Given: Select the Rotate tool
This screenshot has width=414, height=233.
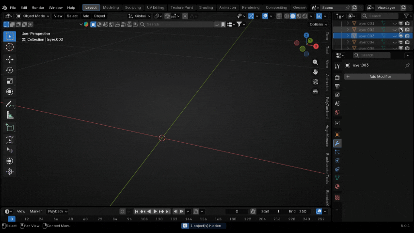Looking at the screenshot, I should [10, 70].
